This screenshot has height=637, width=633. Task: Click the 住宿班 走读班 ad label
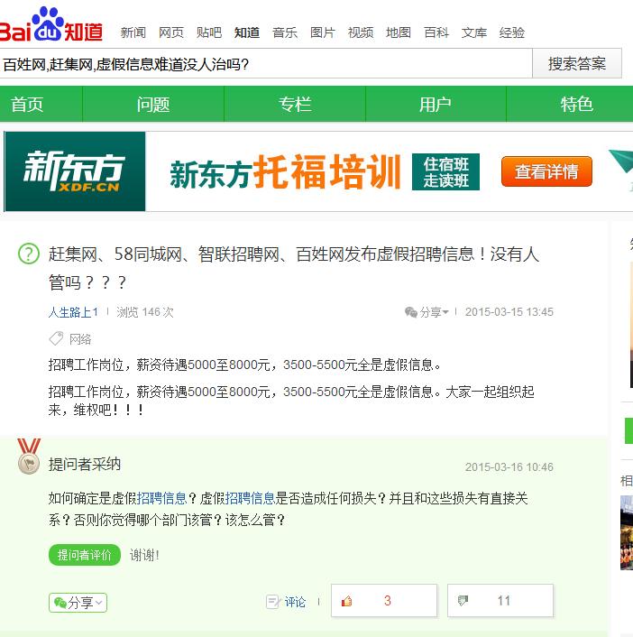[x=445, y=171]
